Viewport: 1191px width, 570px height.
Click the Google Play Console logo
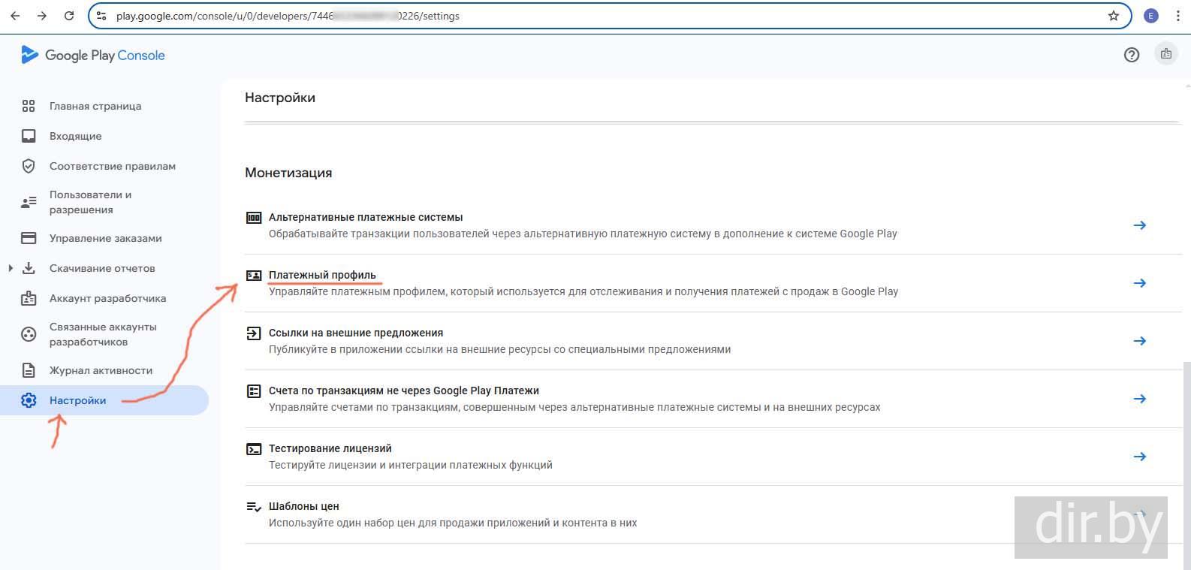(x=93, y=55)
